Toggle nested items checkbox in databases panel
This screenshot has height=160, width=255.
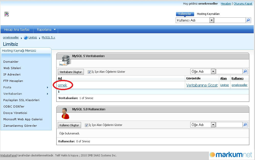pyautogui.click(x=89, y=72)
